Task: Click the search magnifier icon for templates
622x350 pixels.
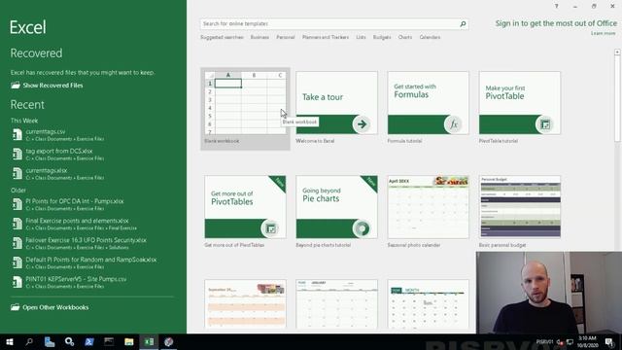Action: tap(463, 23)
